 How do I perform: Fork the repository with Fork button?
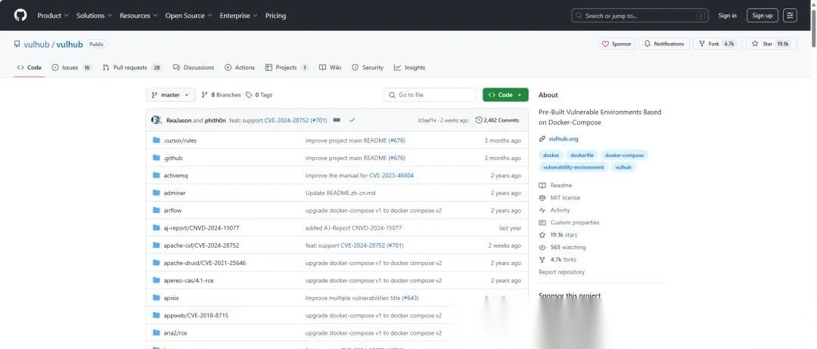click(x=716, y=45)
